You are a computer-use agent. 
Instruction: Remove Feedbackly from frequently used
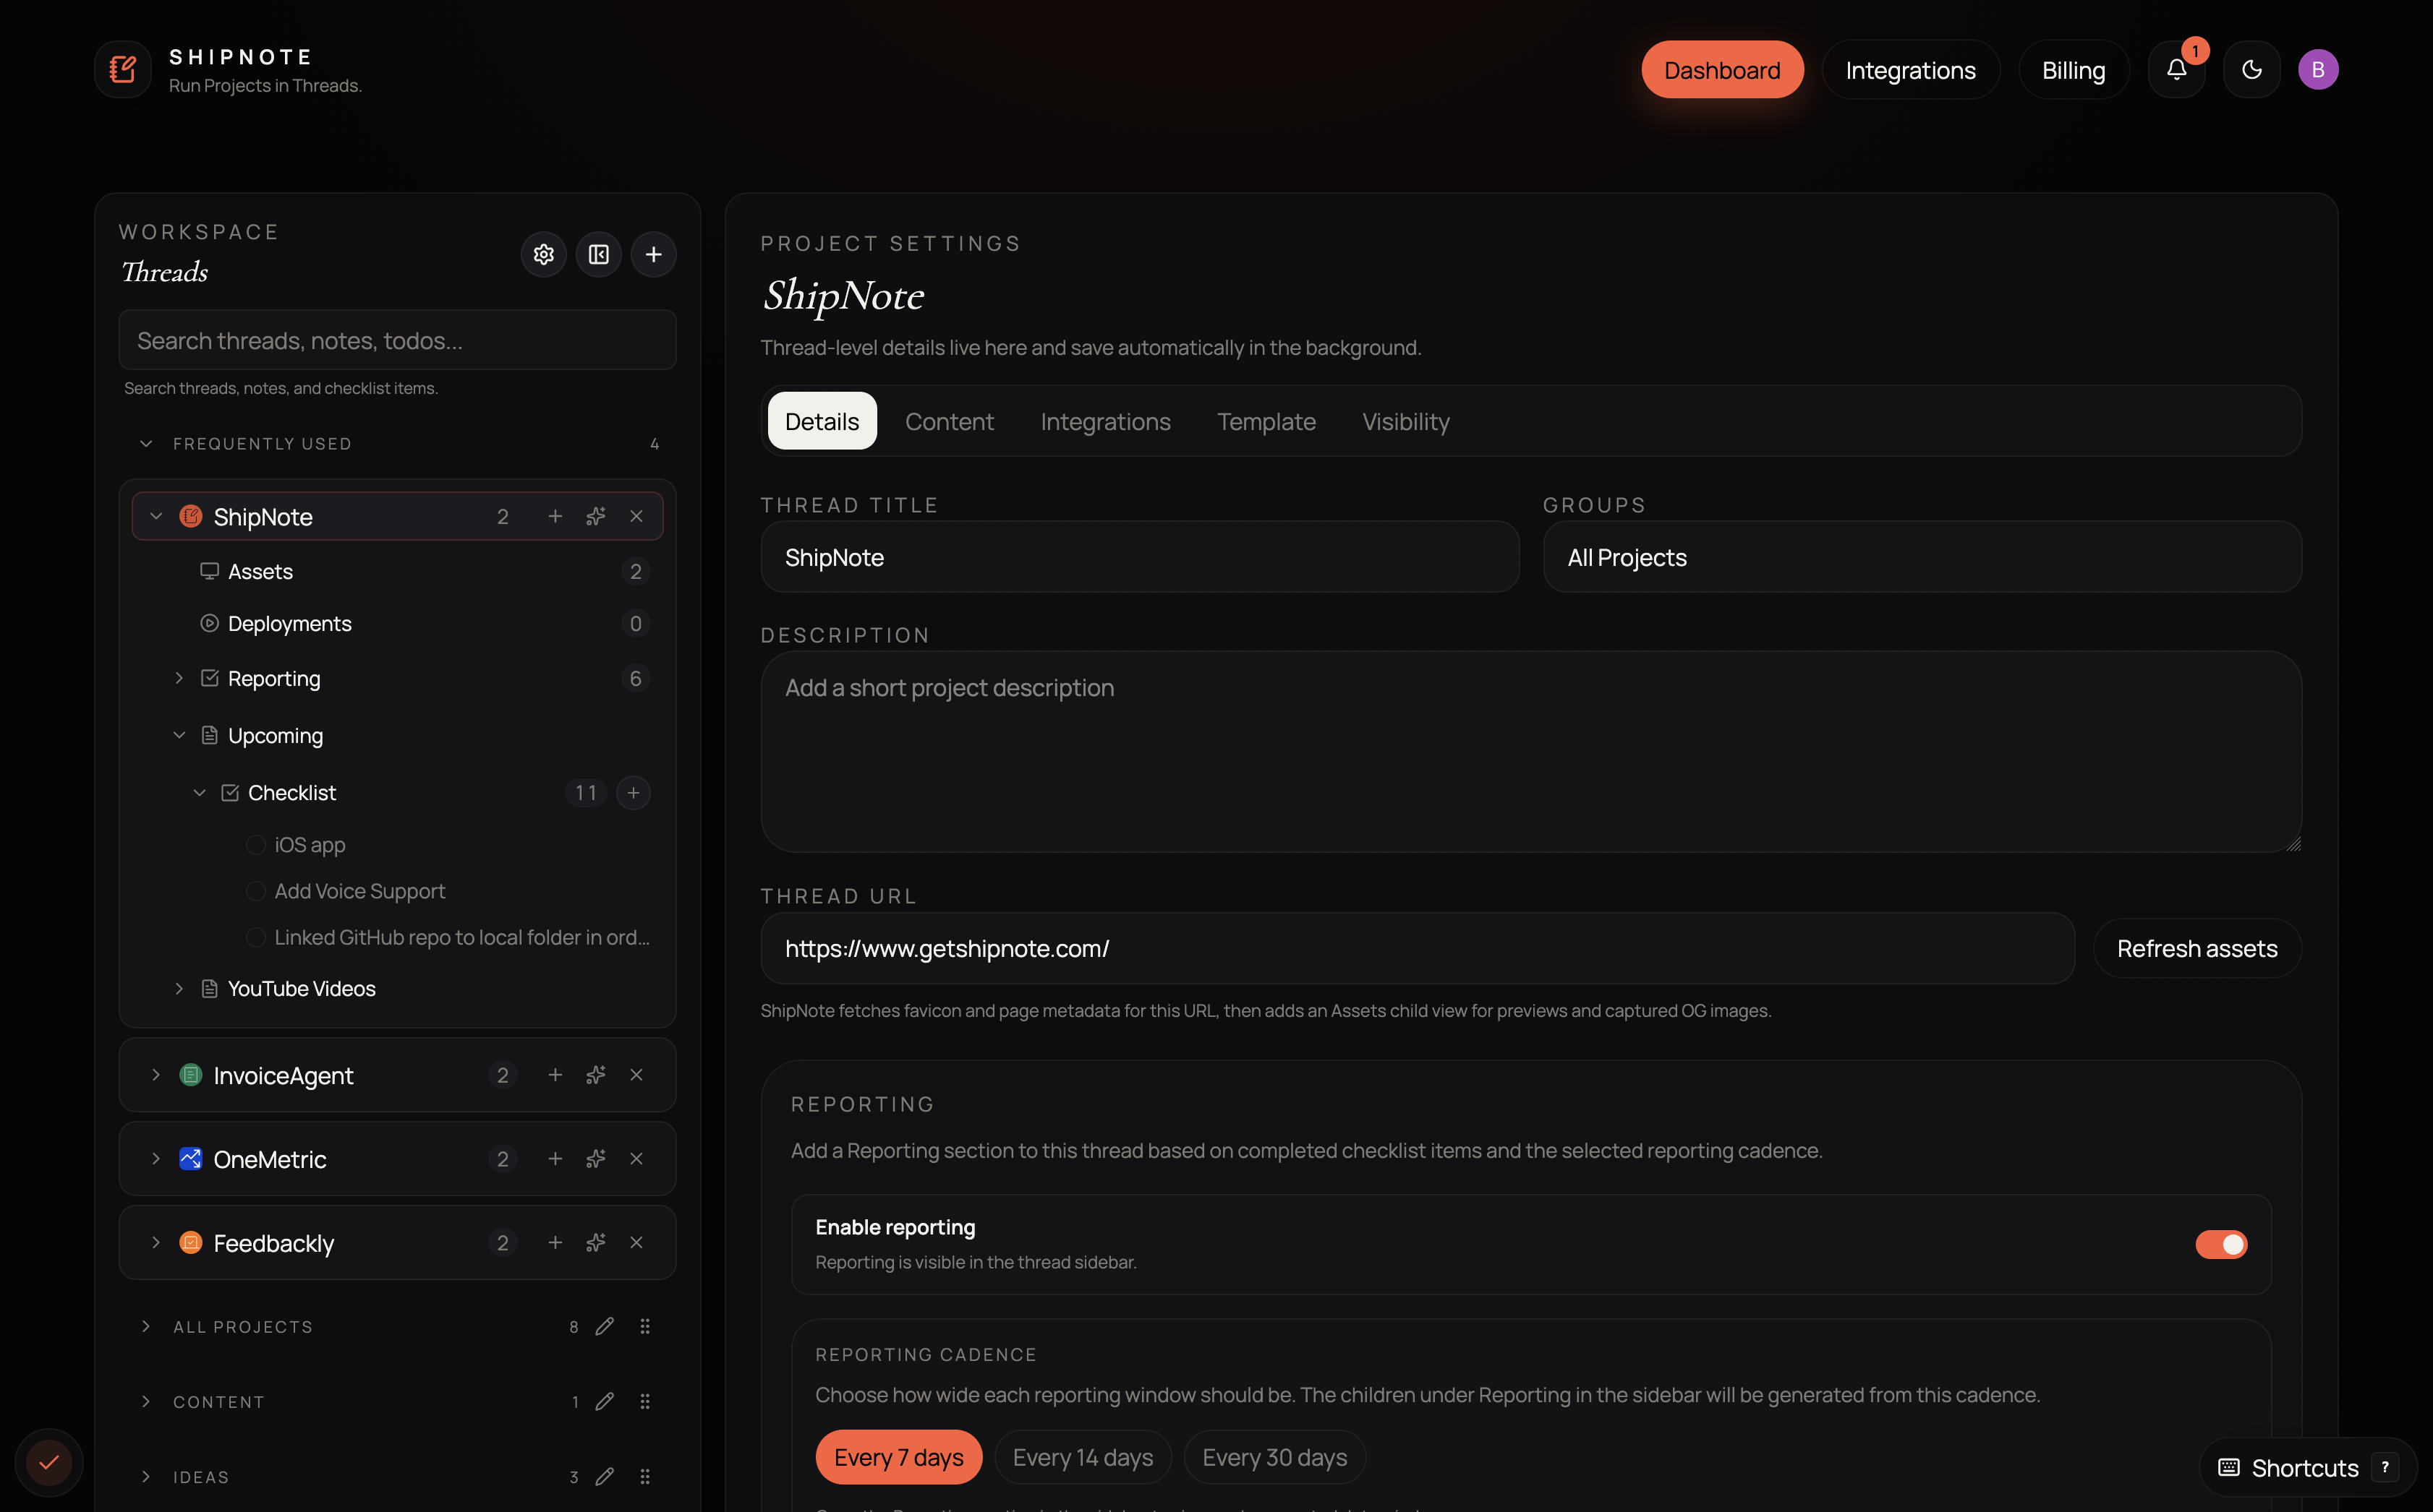(x=636, y=1243)
